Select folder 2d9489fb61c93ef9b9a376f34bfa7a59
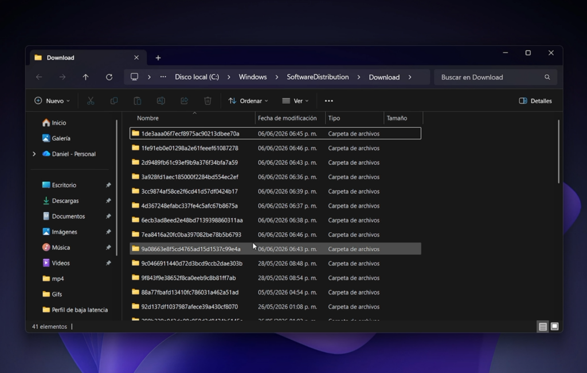The image size is (587, 373). pyautogui.click(x=275, y=162)
